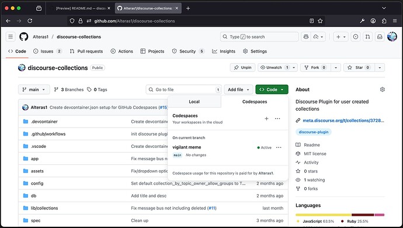Screen dimensions: 403x228
Task: Open vigilant meme codespace options ellipsis
Action: [279, 147]
